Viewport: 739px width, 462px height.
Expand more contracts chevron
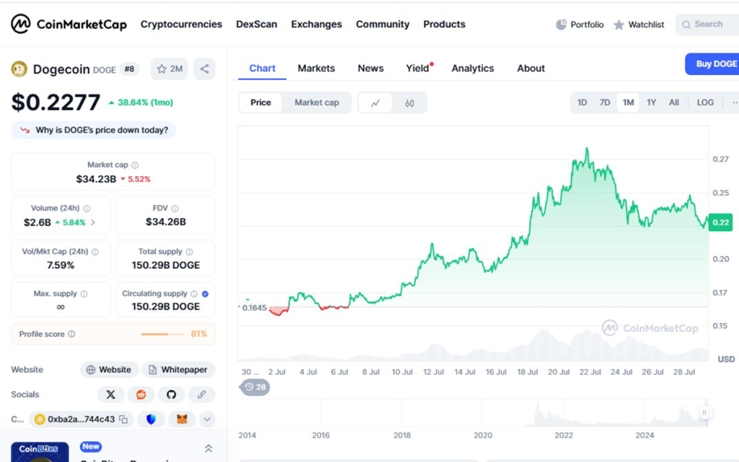(207, 419)
